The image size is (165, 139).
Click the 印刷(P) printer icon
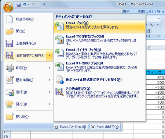[x=10, y=68]
